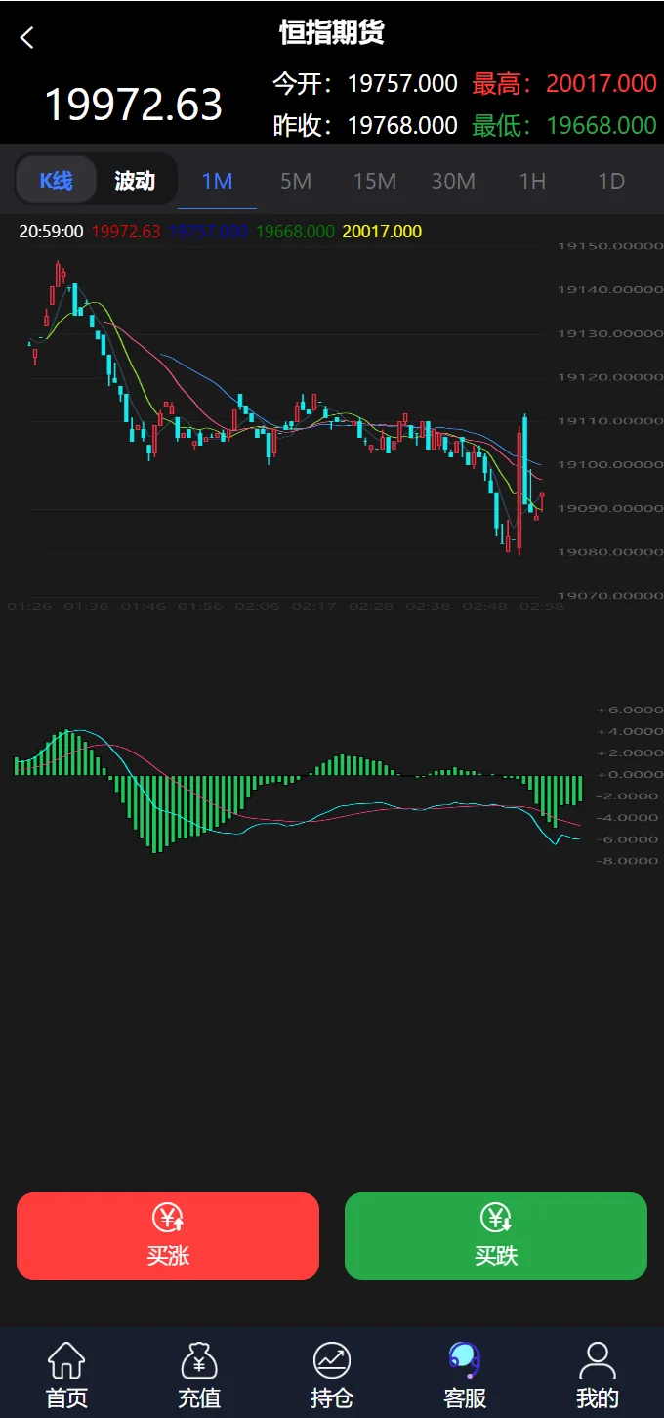Select the 1H timeframe tab

point(532,181)
